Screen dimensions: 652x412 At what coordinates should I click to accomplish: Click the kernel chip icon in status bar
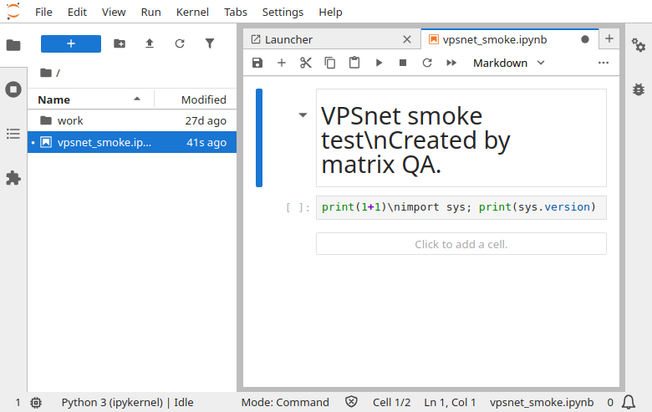point(36,403)
